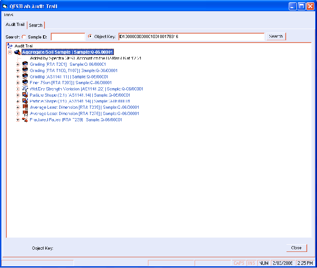Click the Particle Shape (3:1) icon

pos(25,101)
